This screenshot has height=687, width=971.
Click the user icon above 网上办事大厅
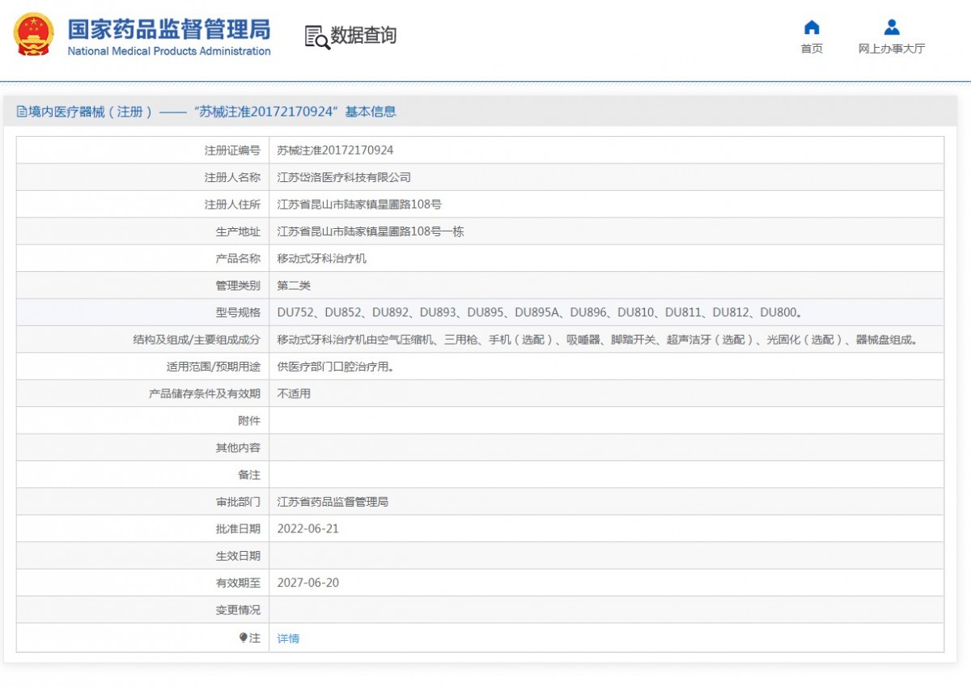click(892, 28)
